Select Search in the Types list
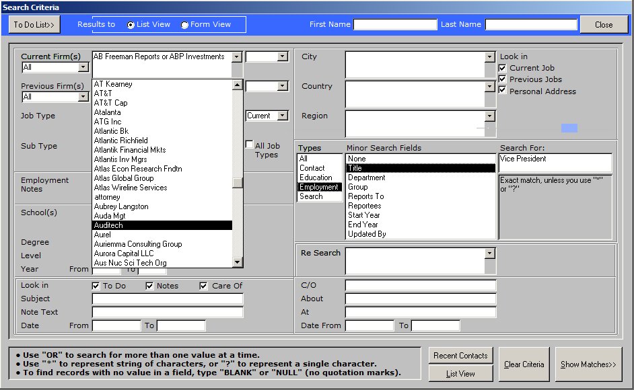This screenshot has height=390, width=634. click(x=320, y=196)
